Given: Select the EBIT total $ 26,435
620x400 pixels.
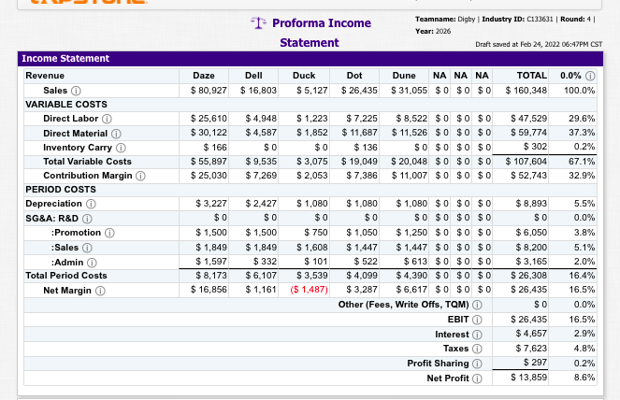Looking at the screenshot, I should (529, 320).
